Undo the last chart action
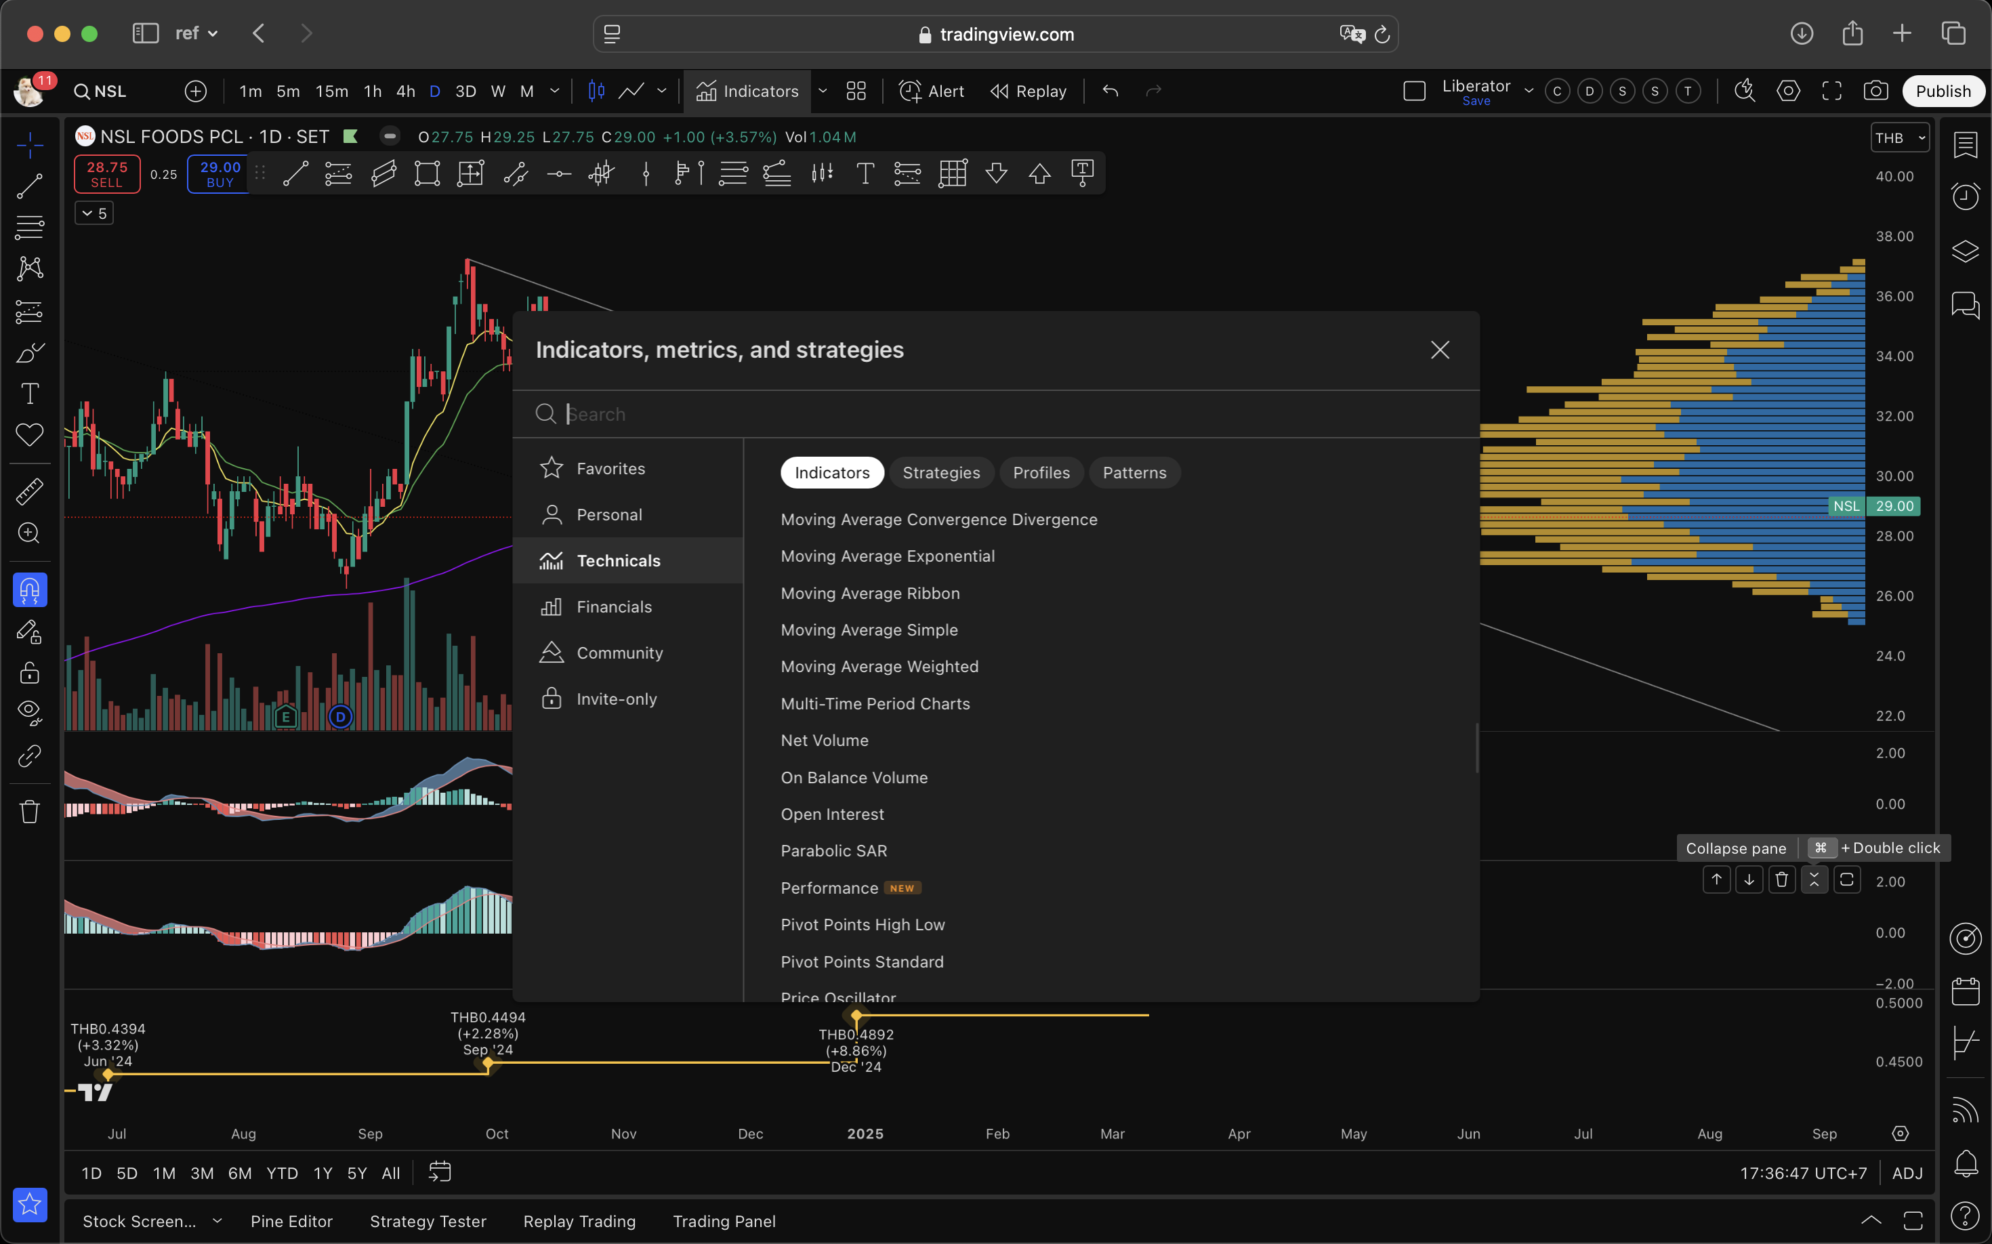 pyautogui.click(x=1110, y=91)
